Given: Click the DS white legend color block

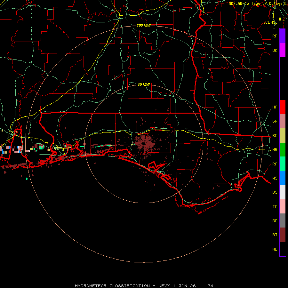Looking at the screenshot, I should (x=283, y=192).
